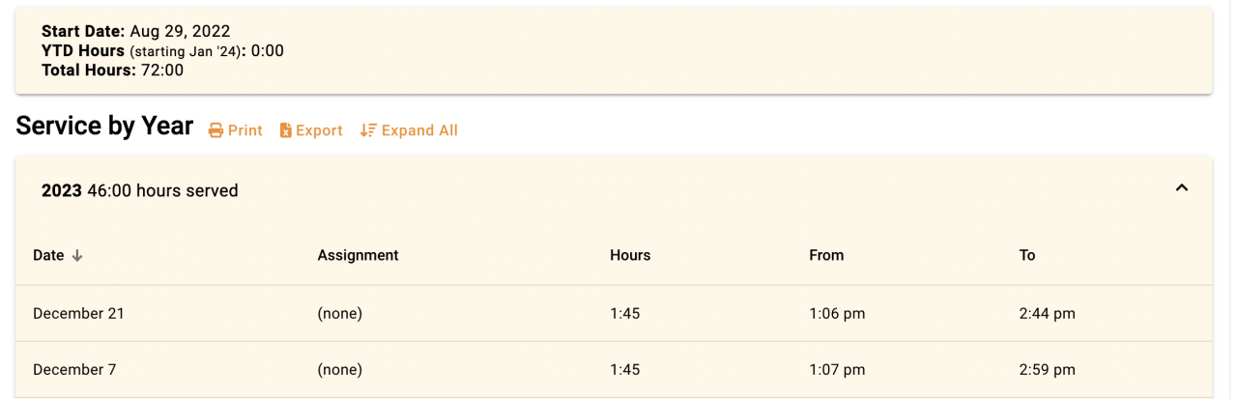Click the Assignment column header
Image resolution: width=1237 pixels, height=399 pixels.
coord(358,255)
